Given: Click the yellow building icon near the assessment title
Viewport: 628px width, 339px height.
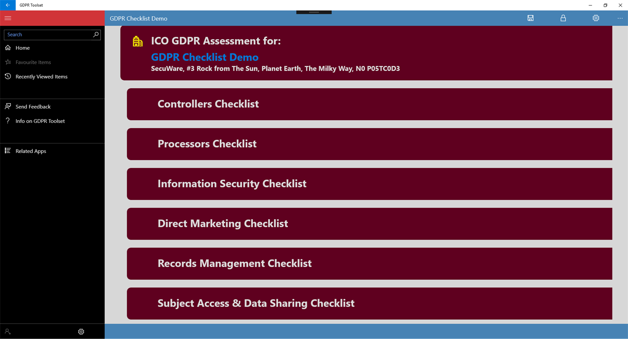Looking at the screenshot, I should point(137,40).
